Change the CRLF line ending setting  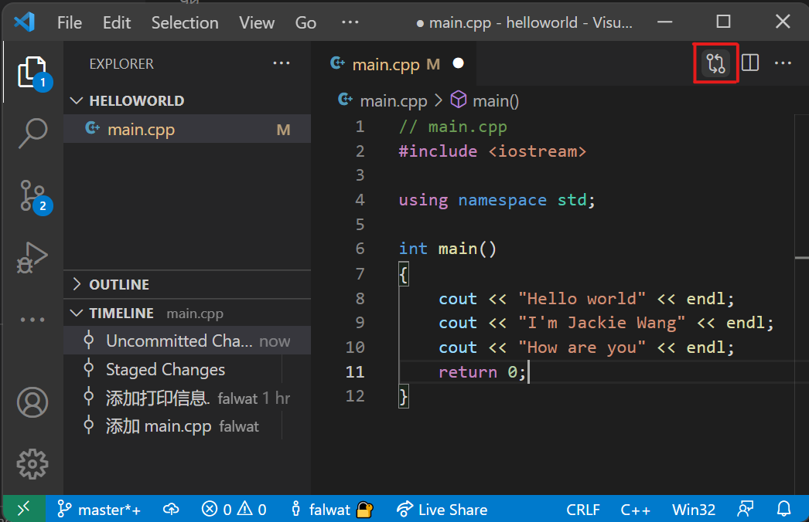[582, 510]
